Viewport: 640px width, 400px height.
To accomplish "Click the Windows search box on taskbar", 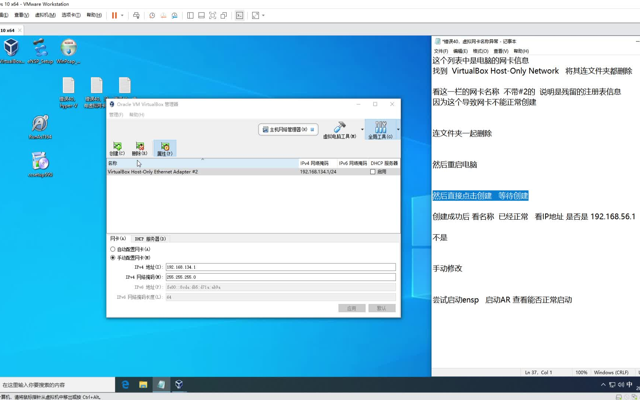I will click(57, 385).
